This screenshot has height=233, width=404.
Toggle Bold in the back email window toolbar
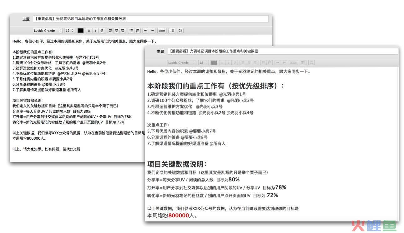point(89,31)
